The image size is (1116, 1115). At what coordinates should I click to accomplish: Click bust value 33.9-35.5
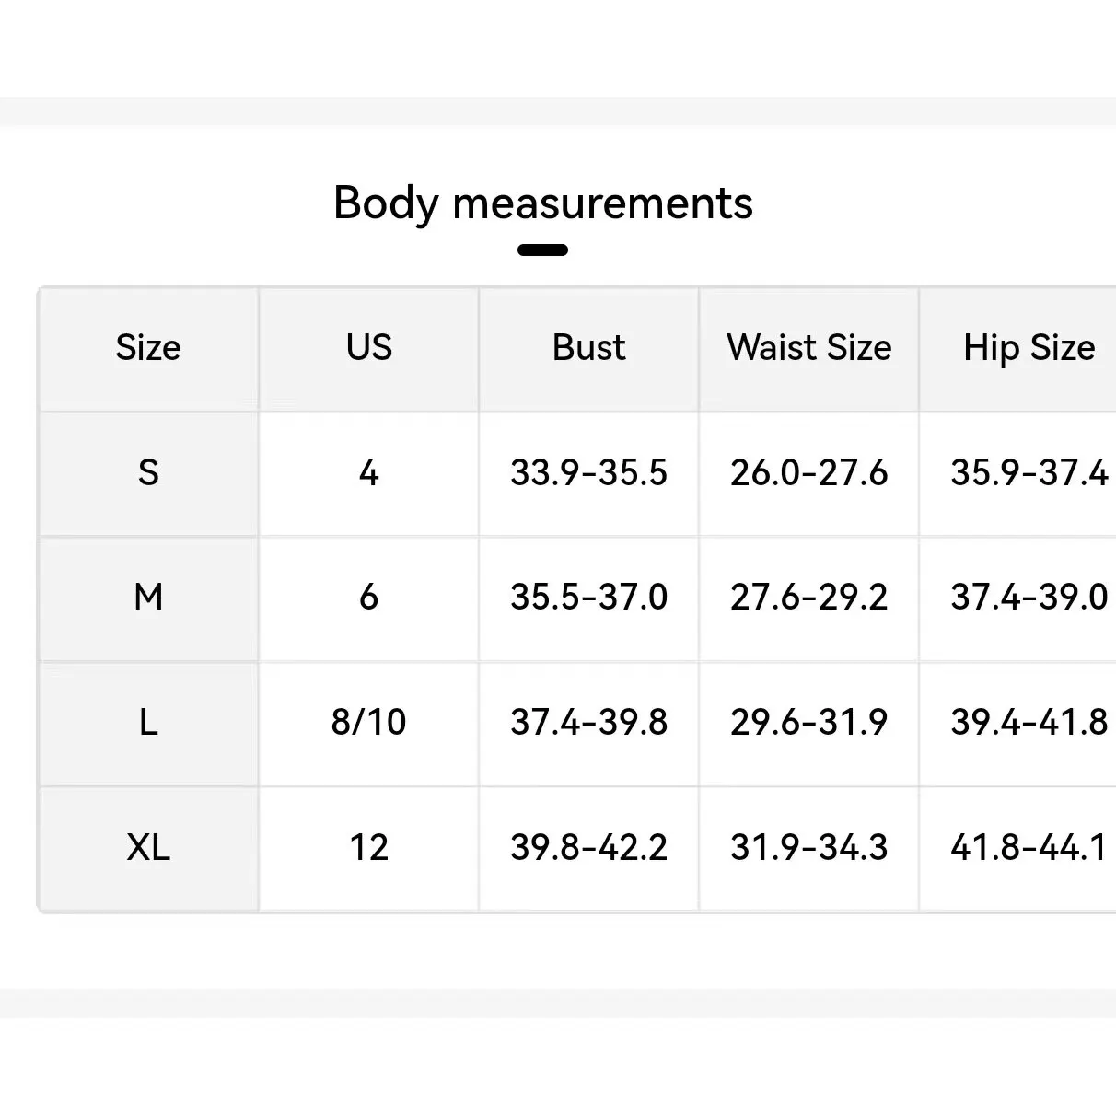(x=588, y=473)
